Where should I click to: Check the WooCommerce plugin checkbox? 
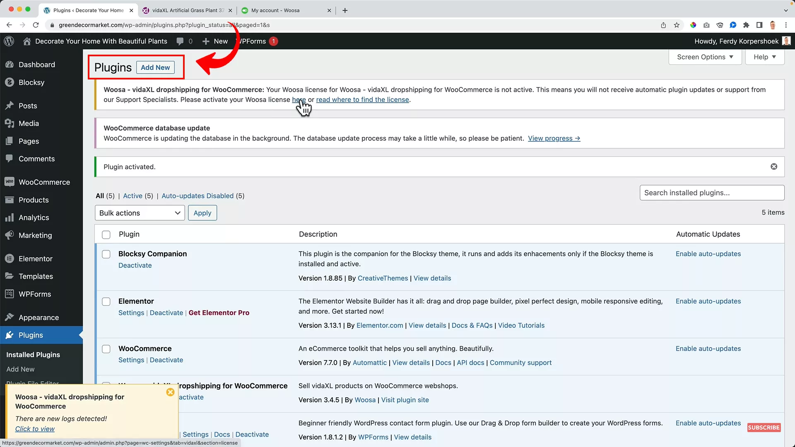point(106,349)
